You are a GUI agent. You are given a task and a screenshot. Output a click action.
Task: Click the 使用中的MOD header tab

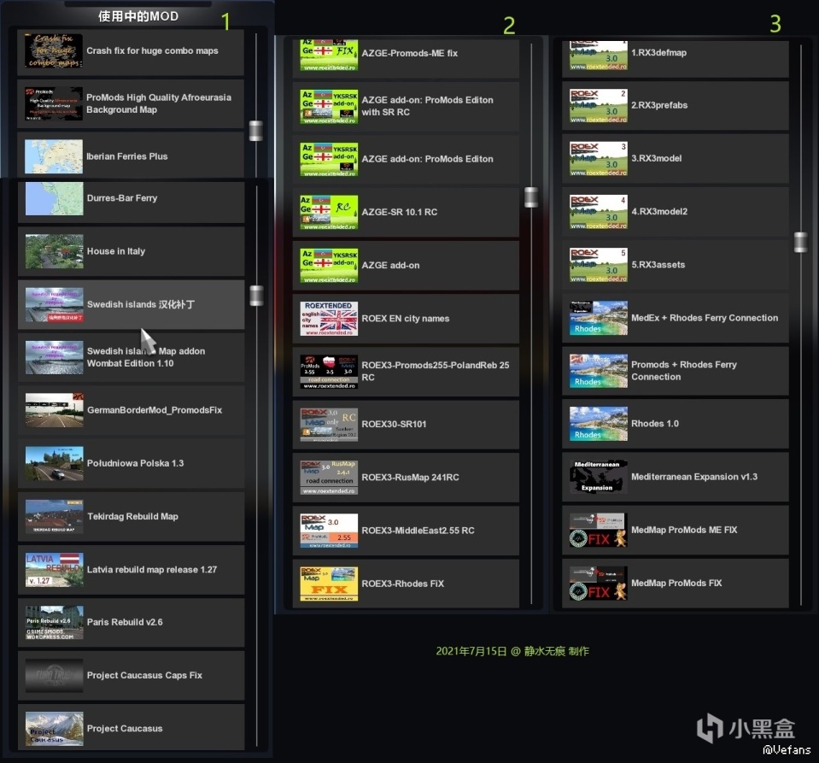(x=137, y=16)
